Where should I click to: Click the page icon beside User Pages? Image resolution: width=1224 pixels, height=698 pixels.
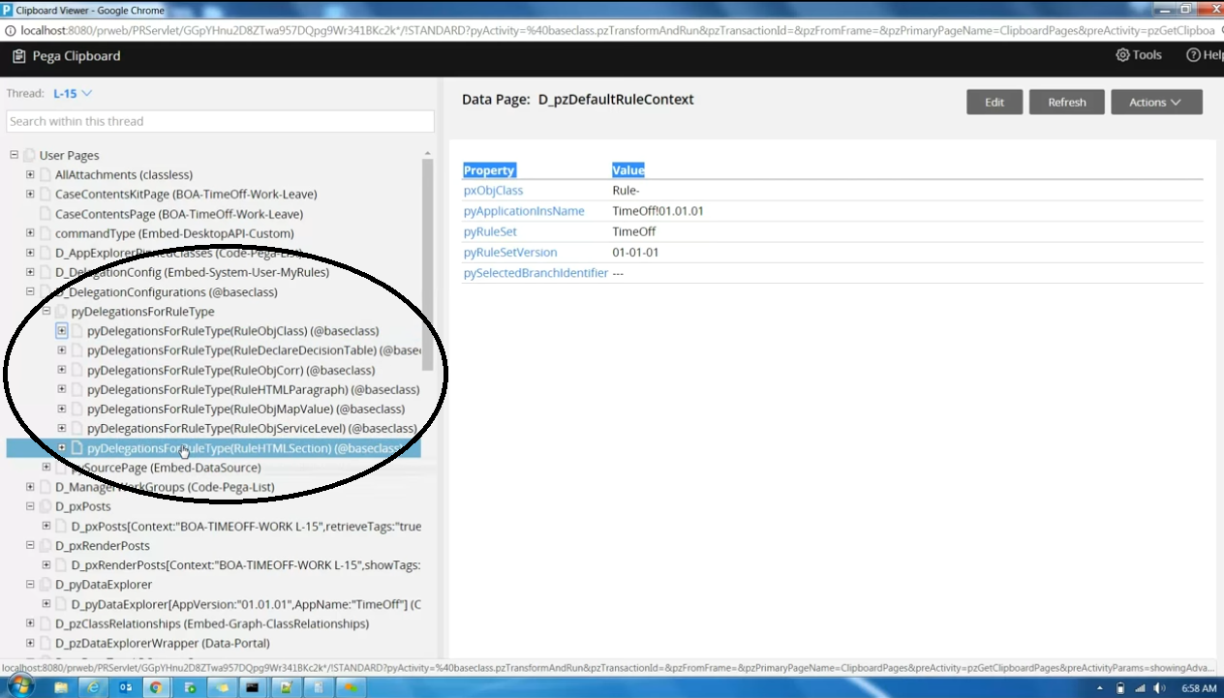coord(27,155)
